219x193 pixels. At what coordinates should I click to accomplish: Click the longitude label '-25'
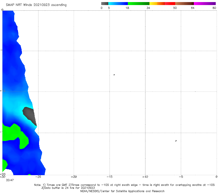coord(38,177)
